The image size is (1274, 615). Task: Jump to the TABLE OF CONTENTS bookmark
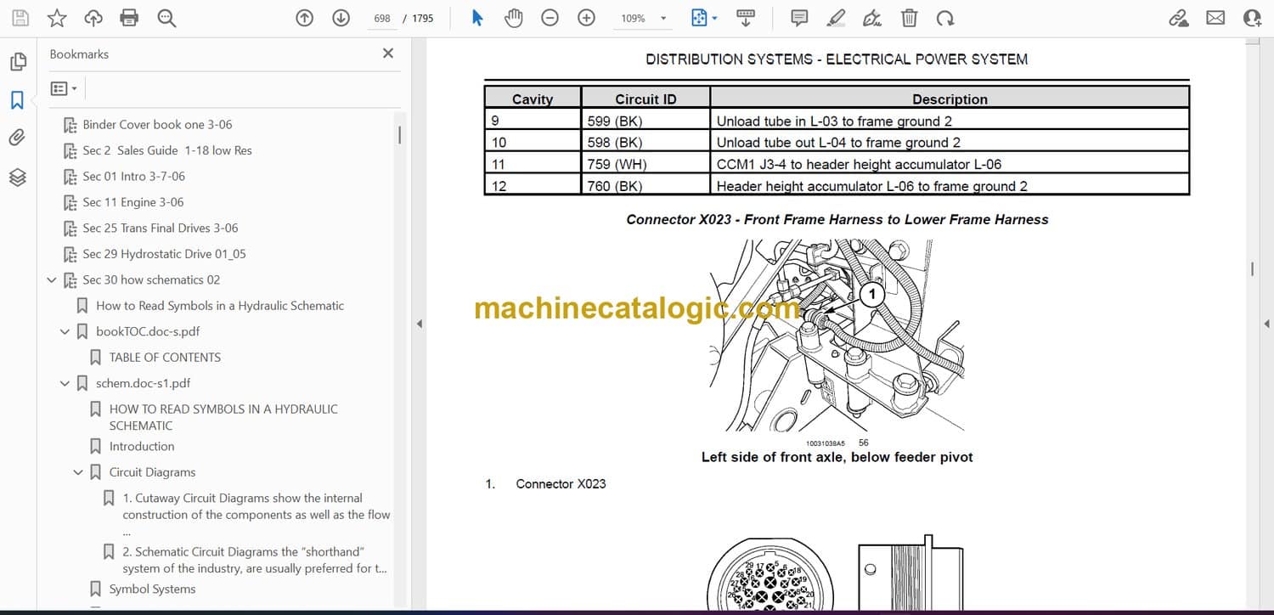(x=165, y=358)
